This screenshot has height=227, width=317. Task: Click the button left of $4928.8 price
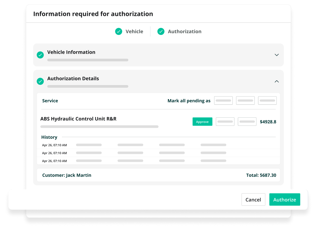click(x=247, y=122)
